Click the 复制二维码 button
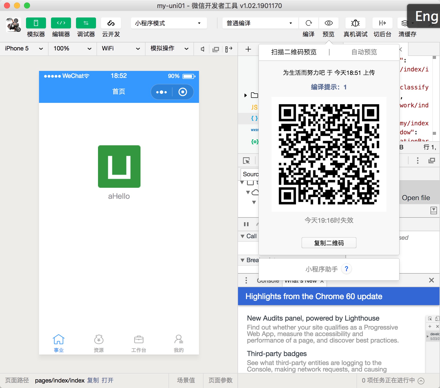Image resolution: width=440 pixels, height=388 pixels. (329, 243)
